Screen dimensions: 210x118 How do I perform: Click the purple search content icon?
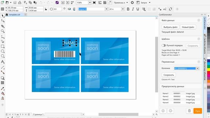pyautogui.click(x=57, y=3)
